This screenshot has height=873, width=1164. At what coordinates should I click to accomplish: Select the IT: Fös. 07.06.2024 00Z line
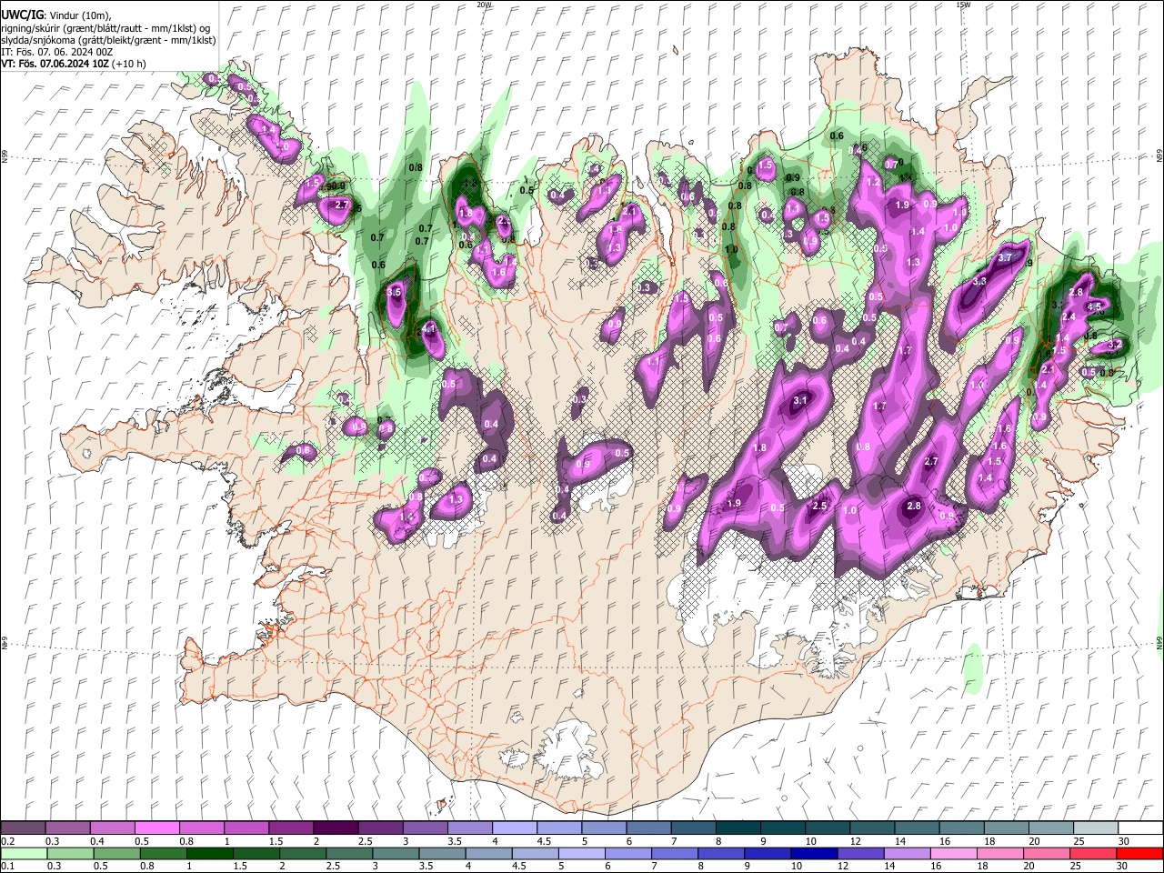pos(56,52)
